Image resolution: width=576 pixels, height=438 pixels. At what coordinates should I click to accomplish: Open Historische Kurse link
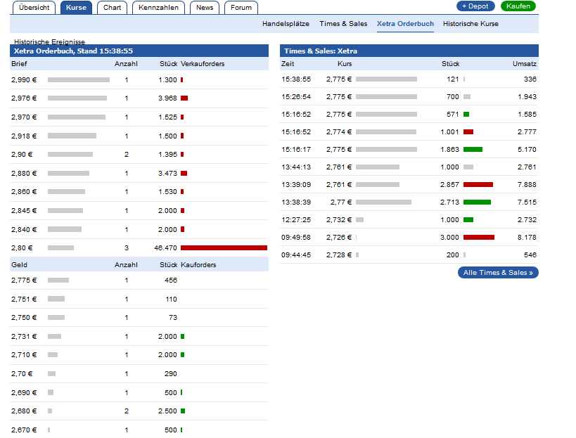(x=471, y=24)
